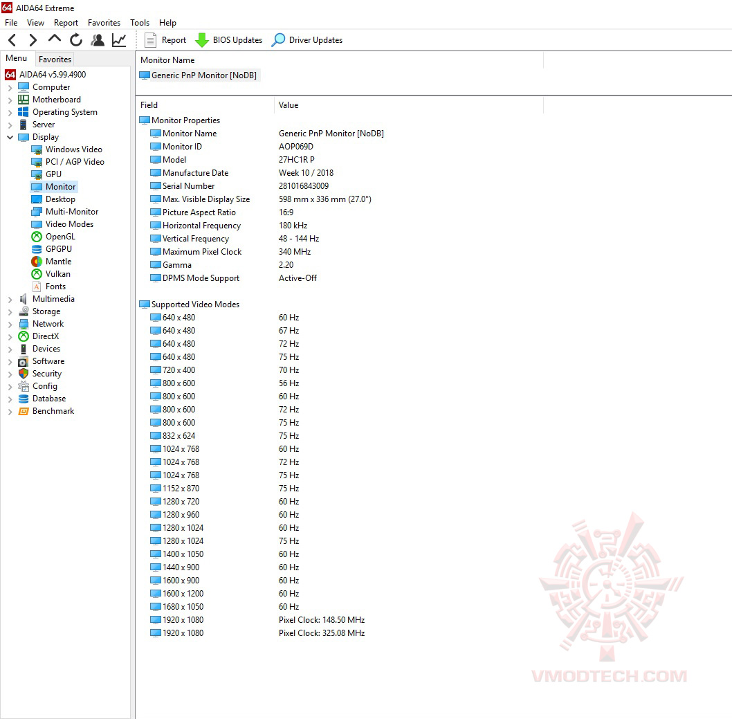Viewport: 732px width, 719px height.
Task: Select the Vulkan item
Action: click(x=51, y=274)
